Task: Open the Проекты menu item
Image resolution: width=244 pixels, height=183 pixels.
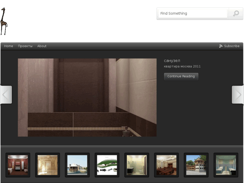Action: pyautogui.click(x=25, y=46)
